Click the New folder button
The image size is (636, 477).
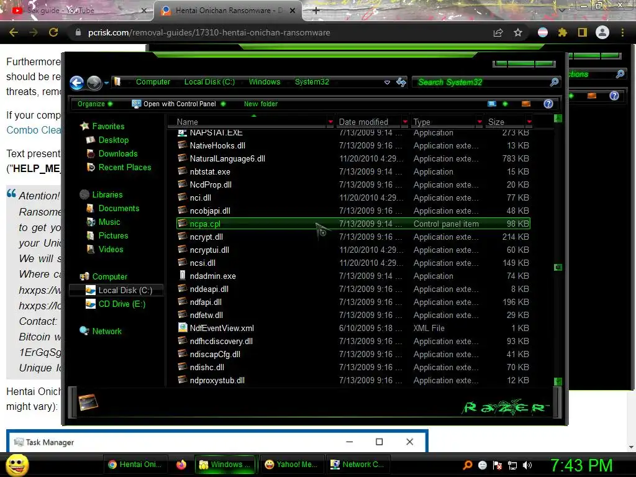pyautogui.click(x=260, y=104)
